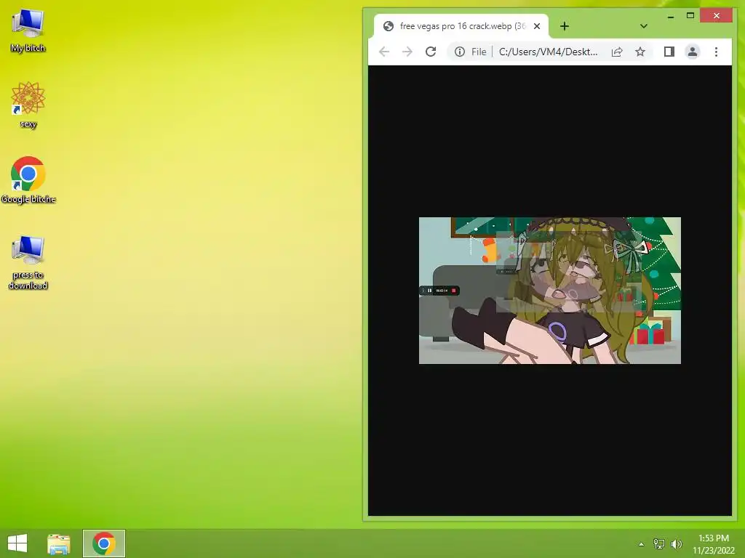This screenshot has height=558, width=745.
Task: Click the taskbar clock showing 1:53 PM
Action: (713, 543)
